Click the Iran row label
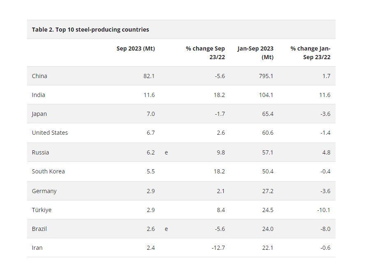The image size is (387, 265). click(37, 248)
